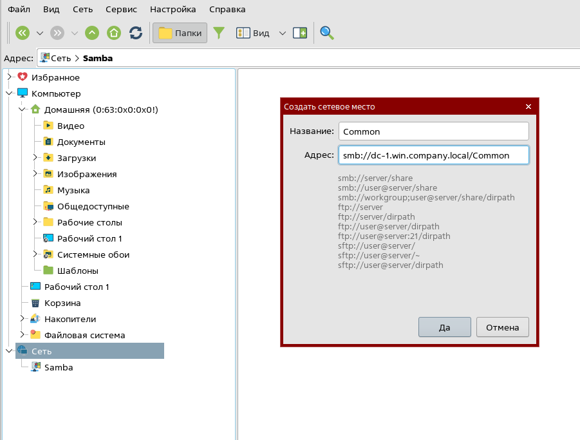Open search with the magnifier icon
Viewport: 580px width, 440px height.
(x=327, y=33)
